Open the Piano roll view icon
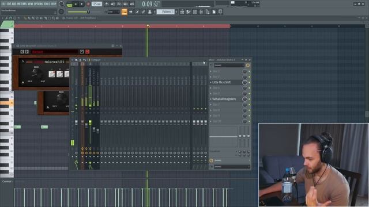Viewport: 369px width, 207px height. [189, 11]
